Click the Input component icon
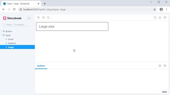Viewport: 170px width, 95px height. pyautogui.click(x=4, y=35)
